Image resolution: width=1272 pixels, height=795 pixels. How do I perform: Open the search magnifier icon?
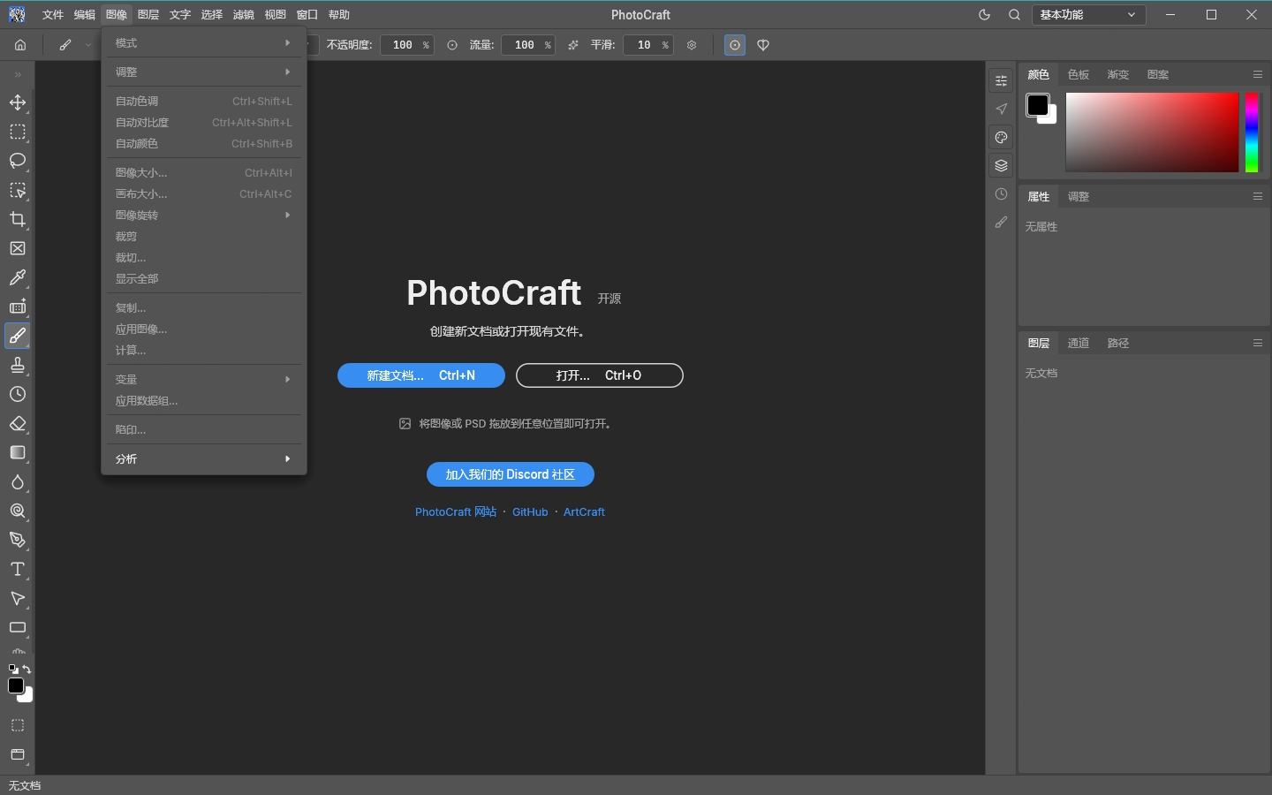[1014, 15]
